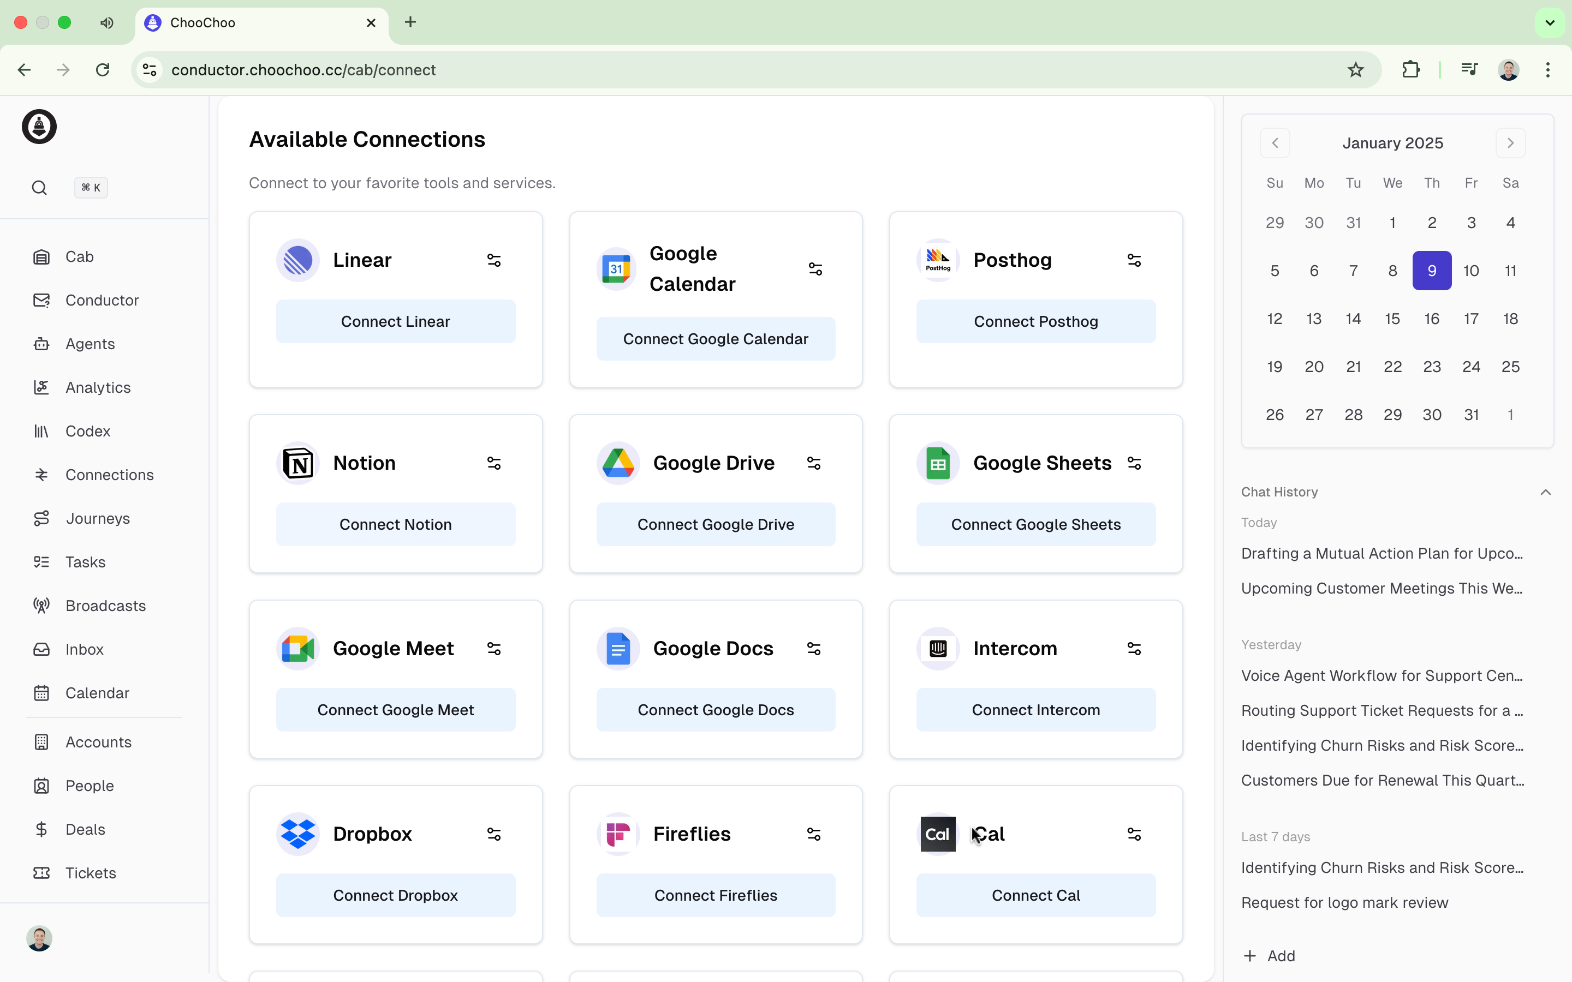Screen dimensions: 1572x982
Task: Select January 15 in the calendar
Action: (x=1392, y=319)
